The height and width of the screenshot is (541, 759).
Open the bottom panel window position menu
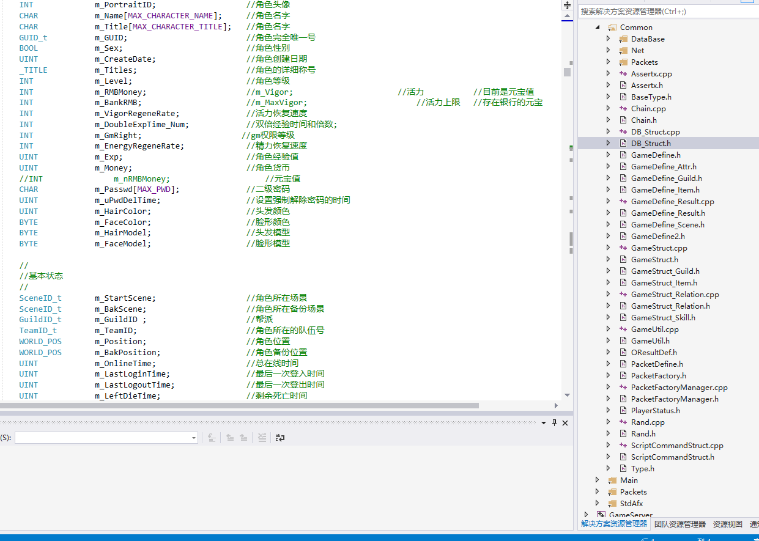[544, 422]
